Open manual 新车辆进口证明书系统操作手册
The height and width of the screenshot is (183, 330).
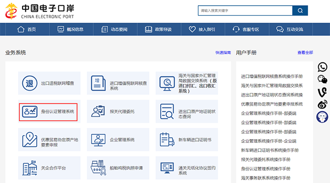pos(270,150)
